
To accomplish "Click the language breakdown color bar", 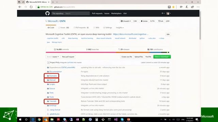I will pyautogui.click(x=108, y=53).
